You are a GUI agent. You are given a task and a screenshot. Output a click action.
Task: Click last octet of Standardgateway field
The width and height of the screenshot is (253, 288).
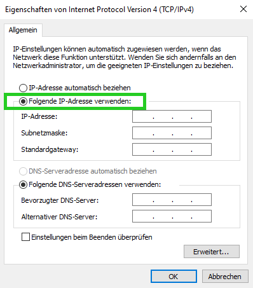pos(202,149)
